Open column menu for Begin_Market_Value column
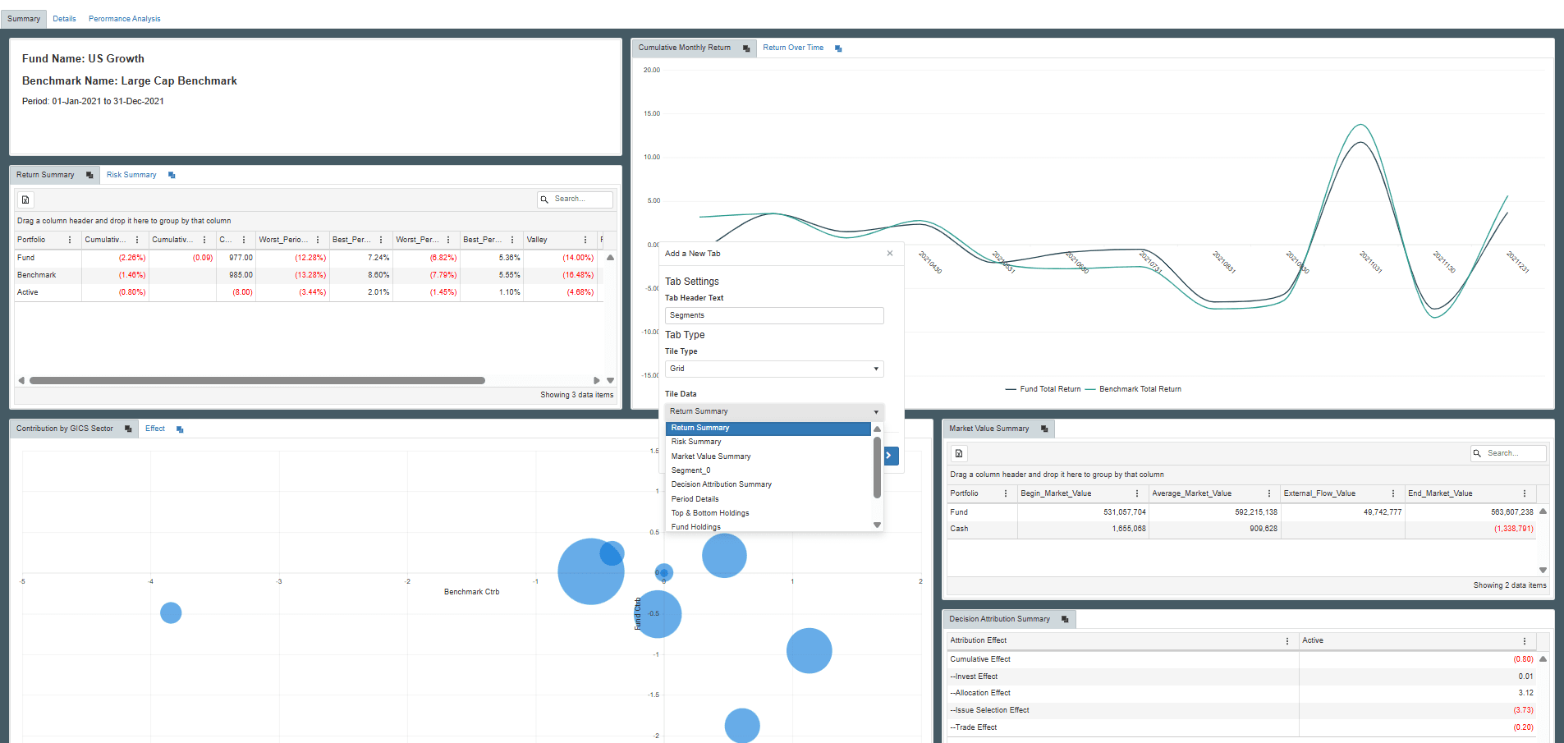Screen dimensions: 1564x743 click(1137, 493)
